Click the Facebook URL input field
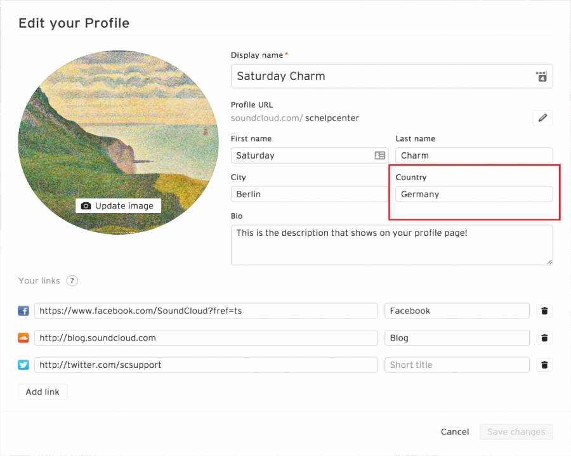571x456 pixels. click(206, 311)
